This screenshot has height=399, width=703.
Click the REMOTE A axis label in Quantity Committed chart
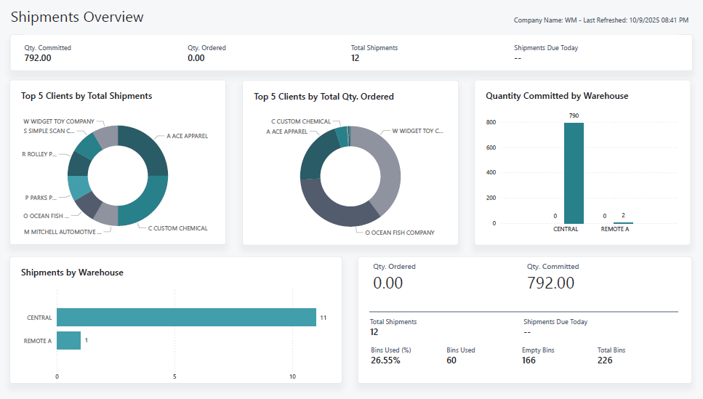pos(615,229)
